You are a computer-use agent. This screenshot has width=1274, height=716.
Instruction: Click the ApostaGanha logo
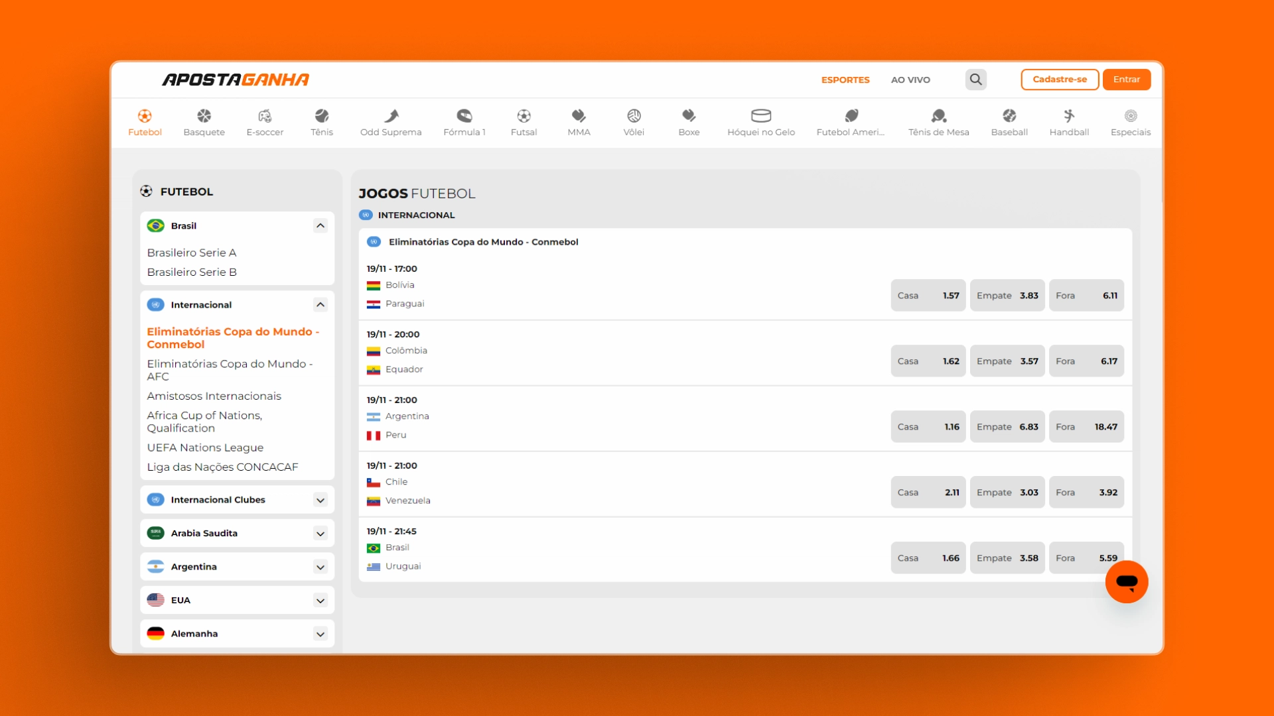pyautogui.click(x=236, y=80)
